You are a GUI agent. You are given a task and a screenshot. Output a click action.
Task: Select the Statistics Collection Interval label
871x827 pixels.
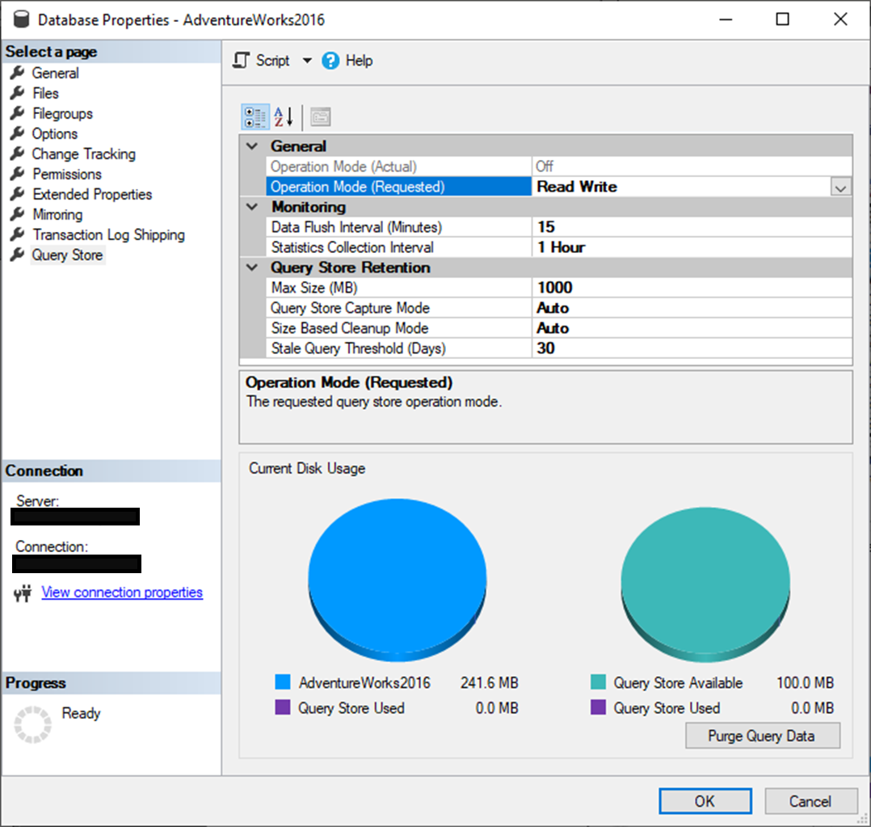[353, 247]
